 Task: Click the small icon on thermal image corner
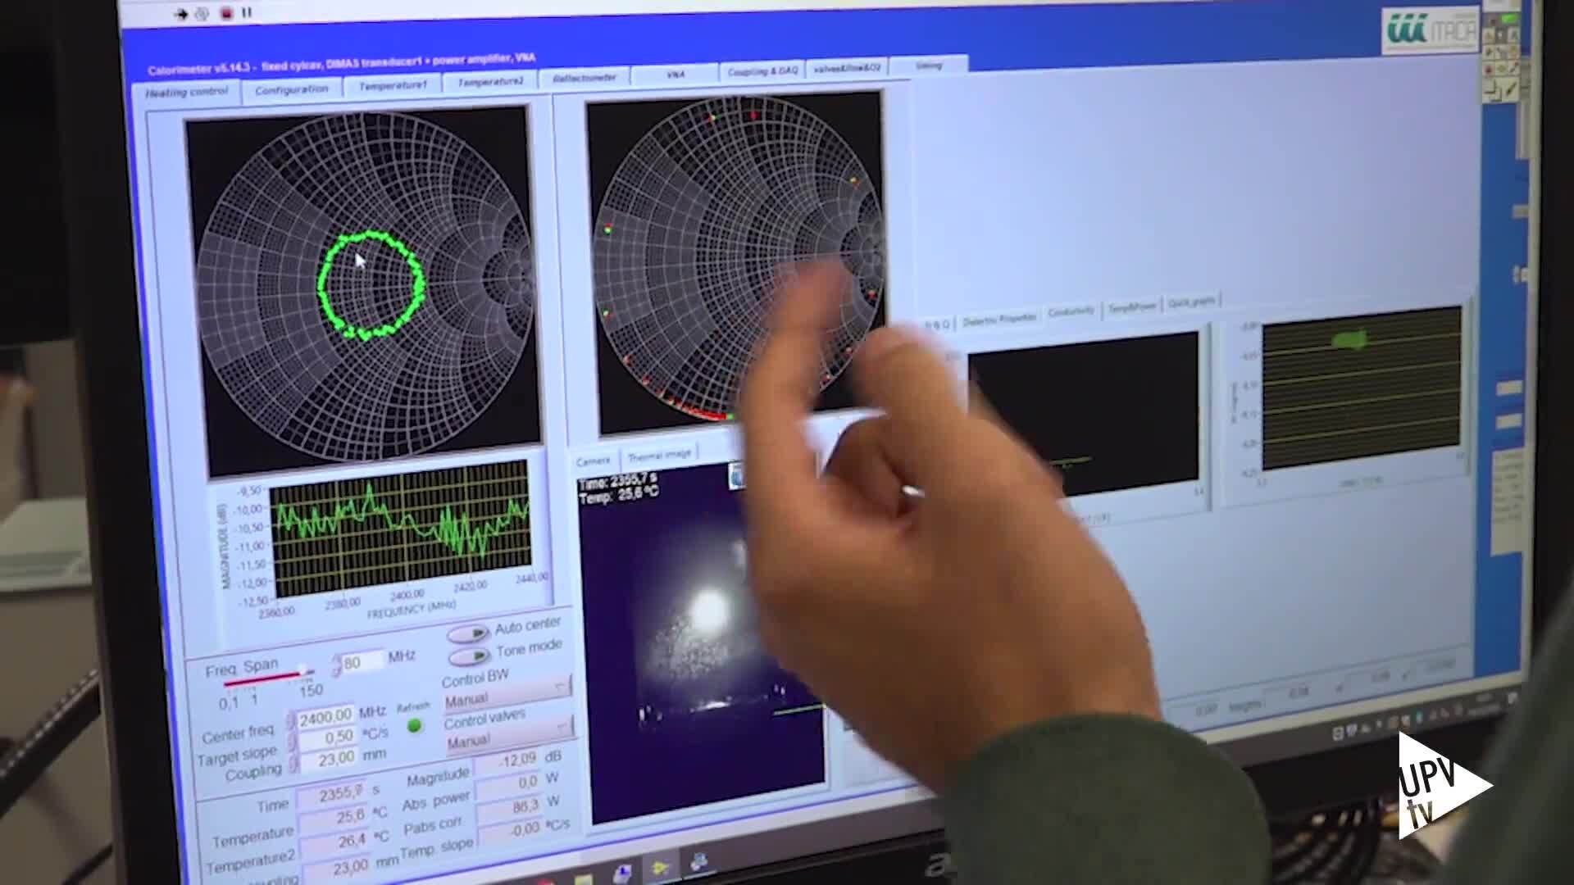pyautogui.click(x=737, y=476)
